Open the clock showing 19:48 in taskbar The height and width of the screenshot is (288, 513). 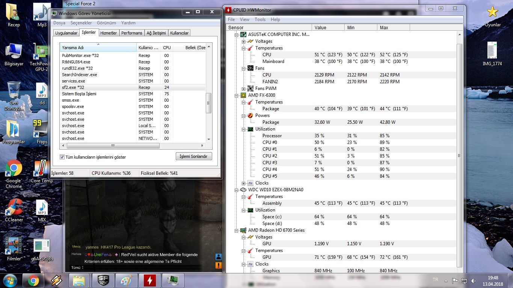(x=493, y=278)
